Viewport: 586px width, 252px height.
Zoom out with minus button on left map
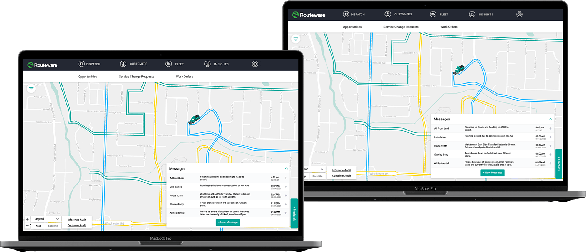pos(27,226)
